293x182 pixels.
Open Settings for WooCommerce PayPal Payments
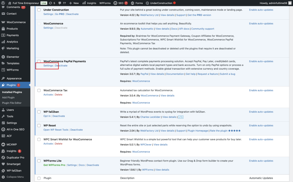click(x=48, y=66)
